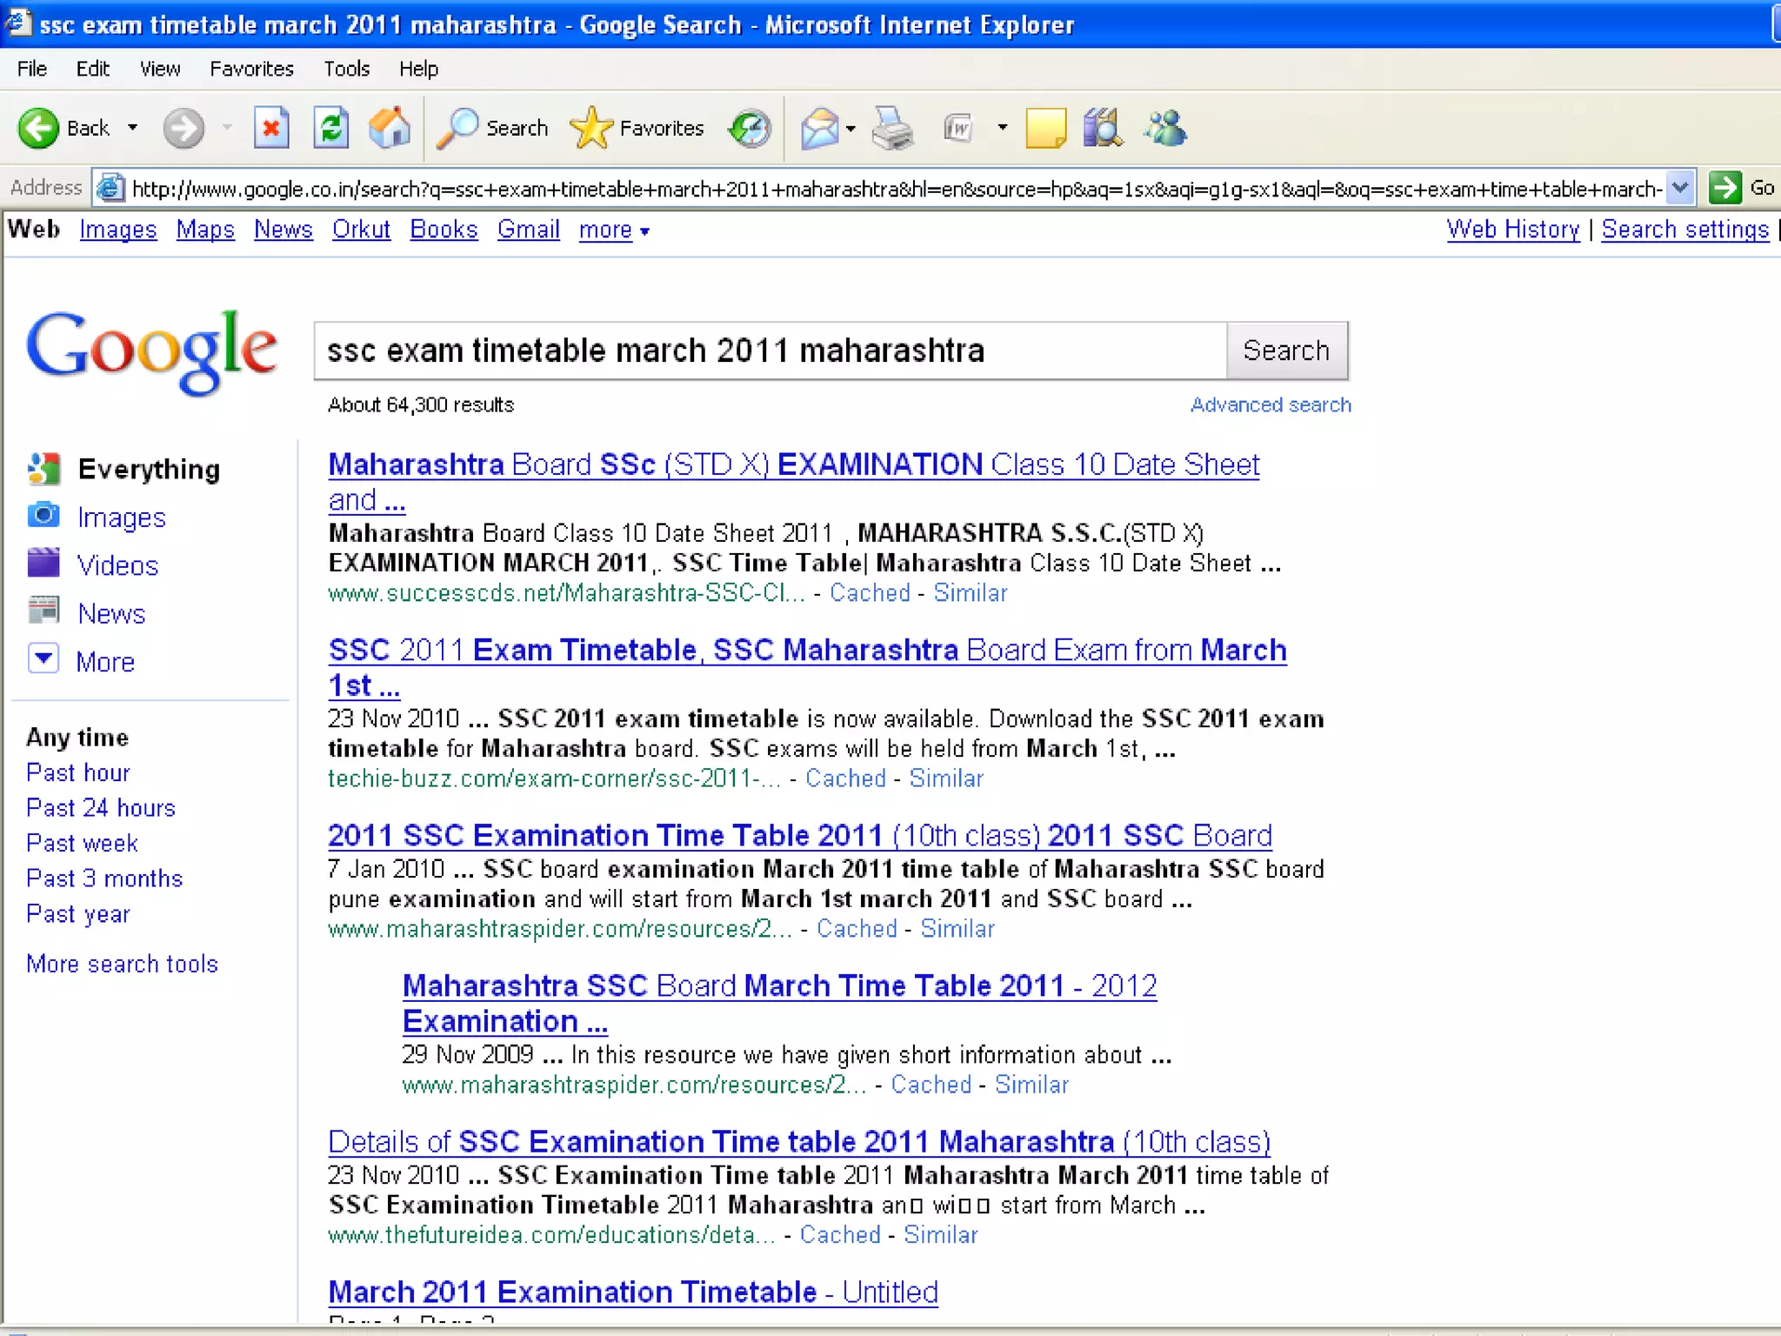The width and height of the screenshot is (1781, 1336).
Task: Click inside the Google search query box
Action: [x=770, y=351]
